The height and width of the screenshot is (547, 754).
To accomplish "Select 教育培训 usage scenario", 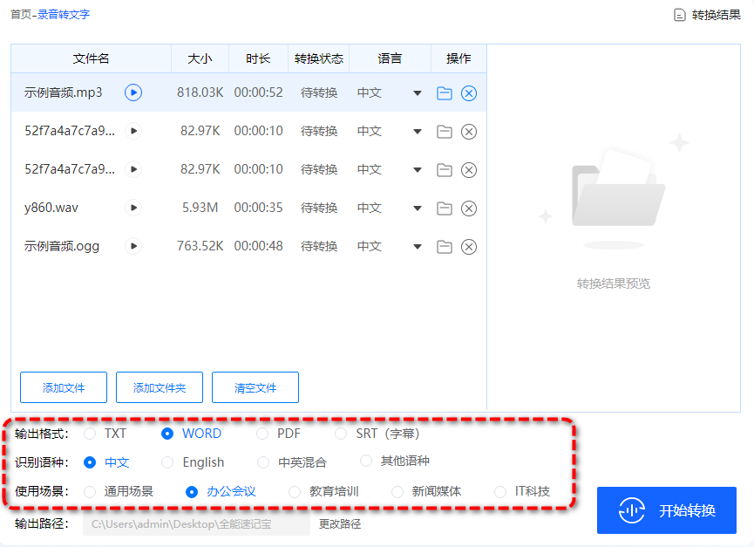I will tap(295, 492).
